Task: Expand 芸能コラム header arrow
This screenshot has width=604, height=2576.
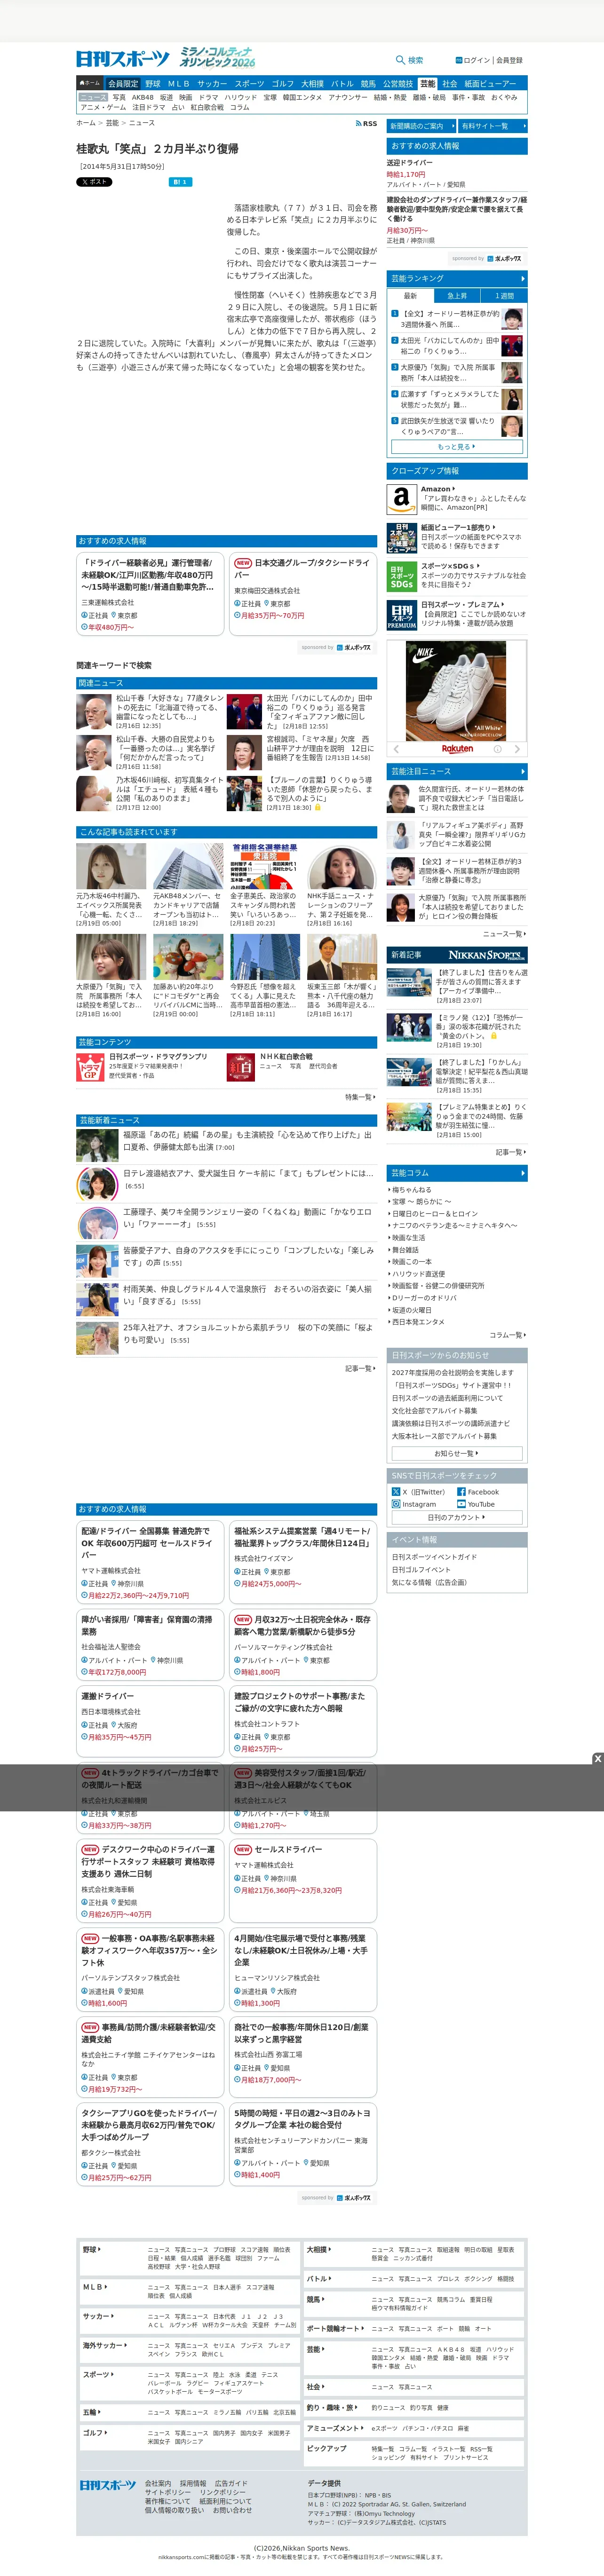Action: (x=522, y=1173)
